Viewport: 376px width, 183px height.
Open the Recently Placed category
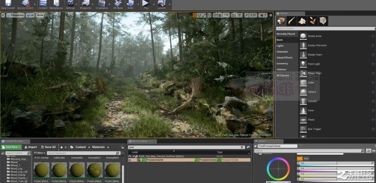pyautogui.click(x=286, y=34)
